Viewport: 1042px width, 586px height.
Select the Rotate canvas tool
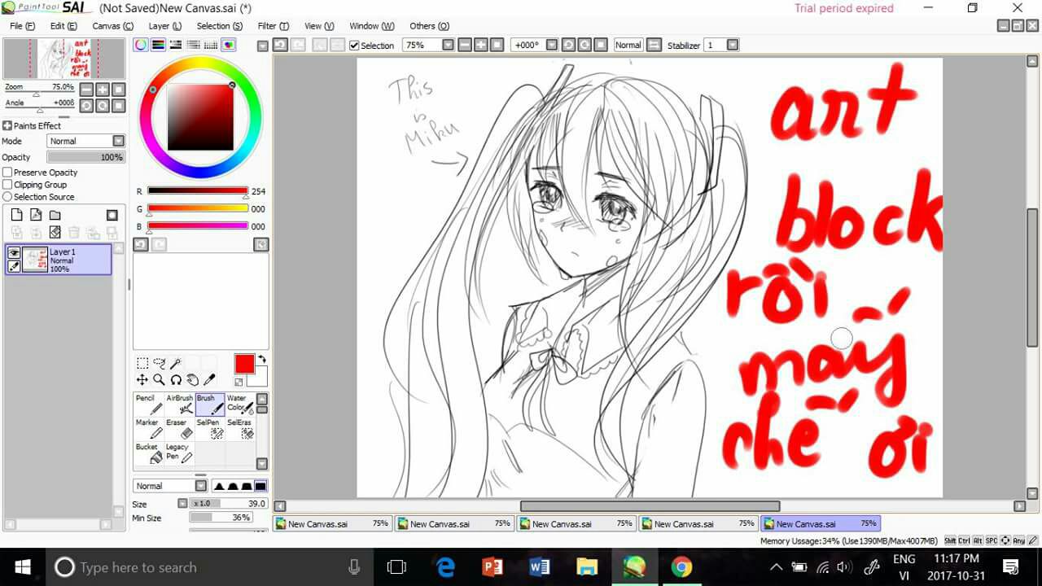click(176, 379)
